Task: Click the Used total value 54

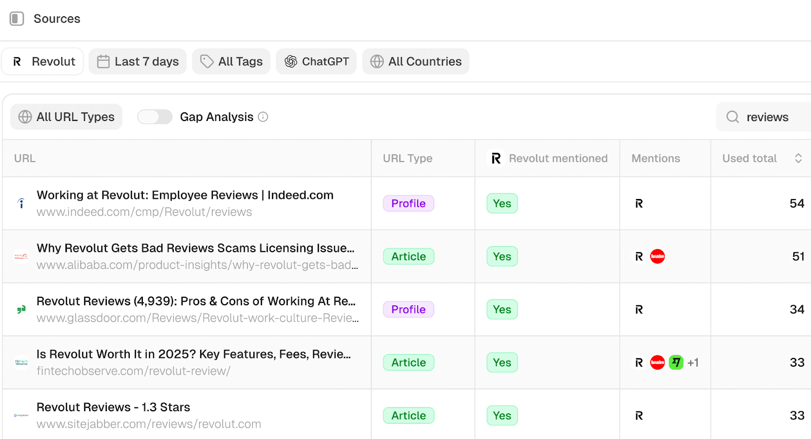Action: [x=797, y=204]
